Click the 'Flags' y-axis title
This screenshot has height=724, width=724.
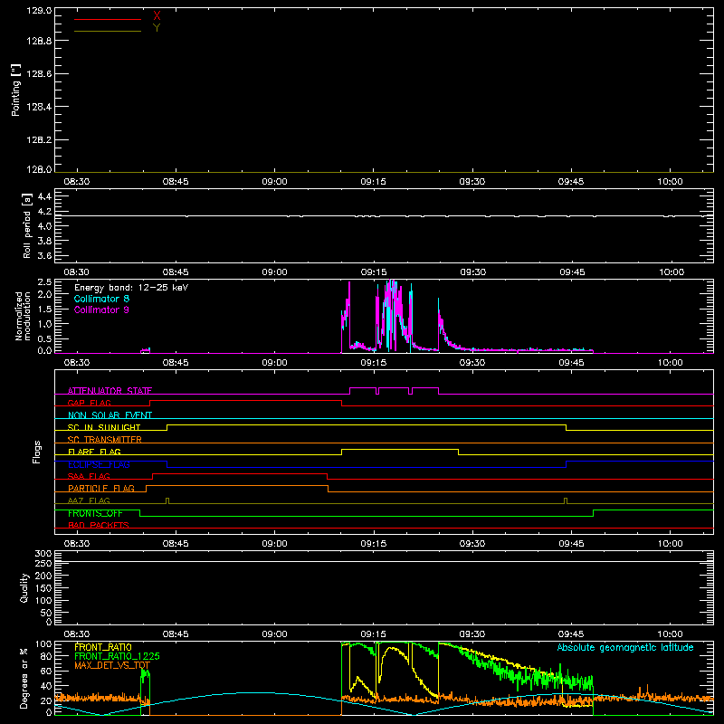pos(37,452)
